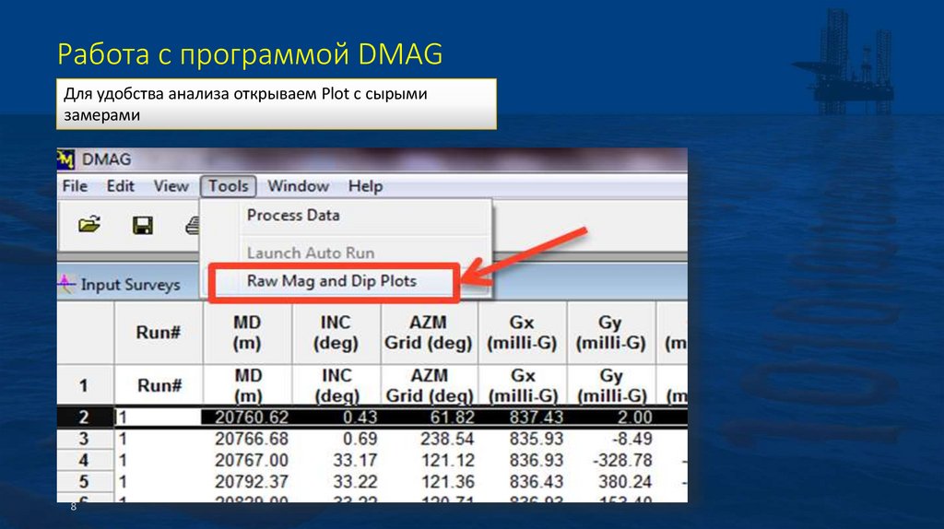Image resolution: width=944 pixels, height=529 pixels.
Task: Select row header number 2
Action: [x=84, y=417]
